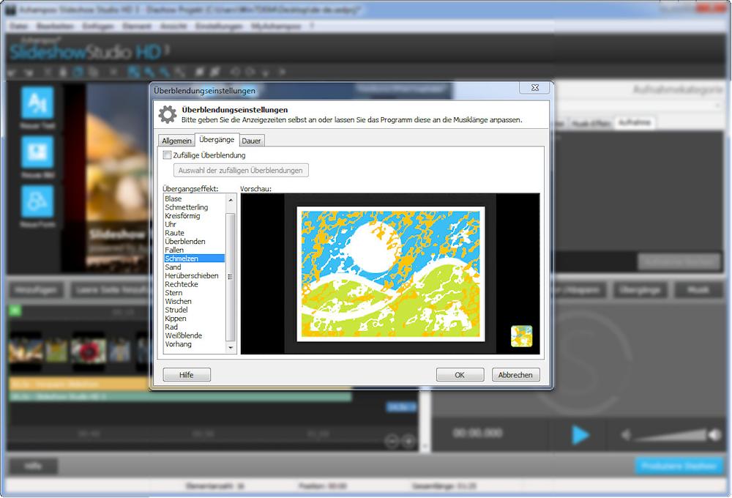The width and height of the screenshot is (732, 498).
Task: Confirm dialog with OK button
Action: point(460,374)
